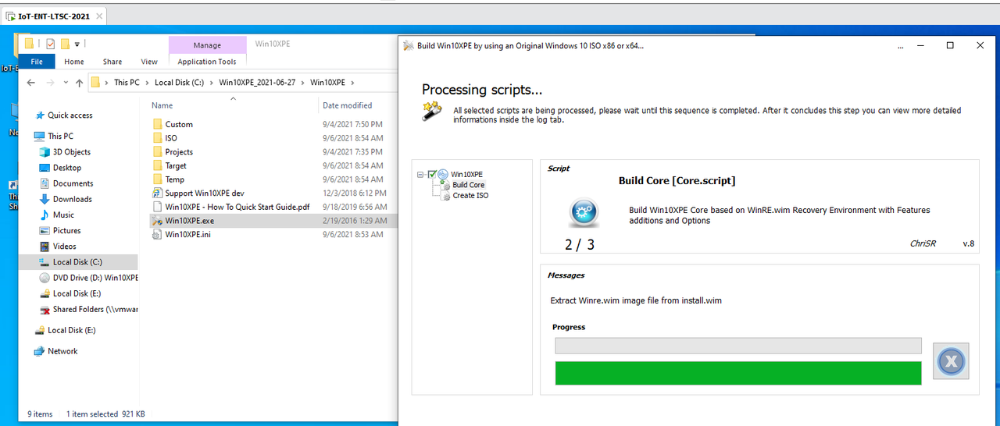Screen dimensions: 1000x426
Task: Open the Customize Quick Access Toolbar arrow
Action: click(77, 44)
